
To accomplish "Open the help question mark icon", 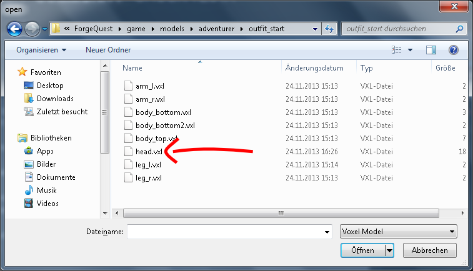I will click(x=454, y=50).
